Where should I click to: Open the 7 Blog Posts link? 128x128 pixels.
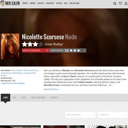coord(13,83)
